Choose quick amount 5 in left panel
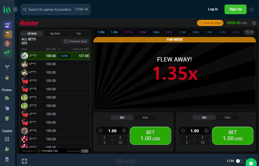Viewport: 259px width, 166px height. (x=104, y=143)
